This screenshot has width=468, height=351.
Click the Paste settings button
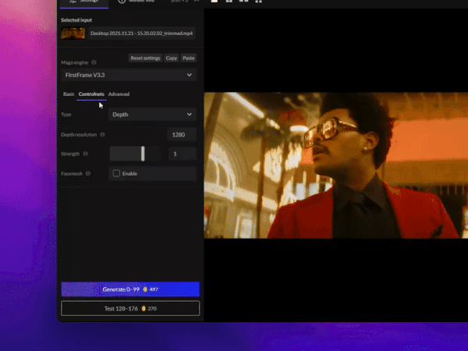pyautogui.click(x=188, y=58)
